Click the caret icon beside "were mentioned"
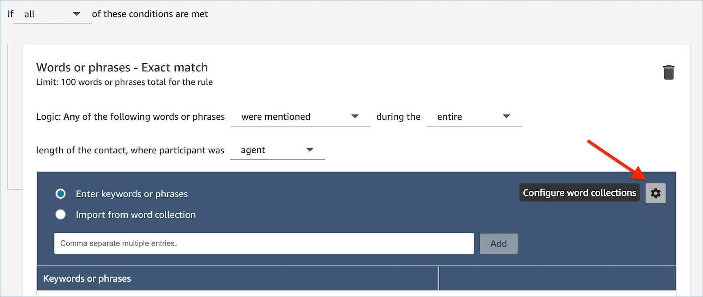The width and height of the screenshot is (703, 297). pyautogui.click(x=355, y=116)
